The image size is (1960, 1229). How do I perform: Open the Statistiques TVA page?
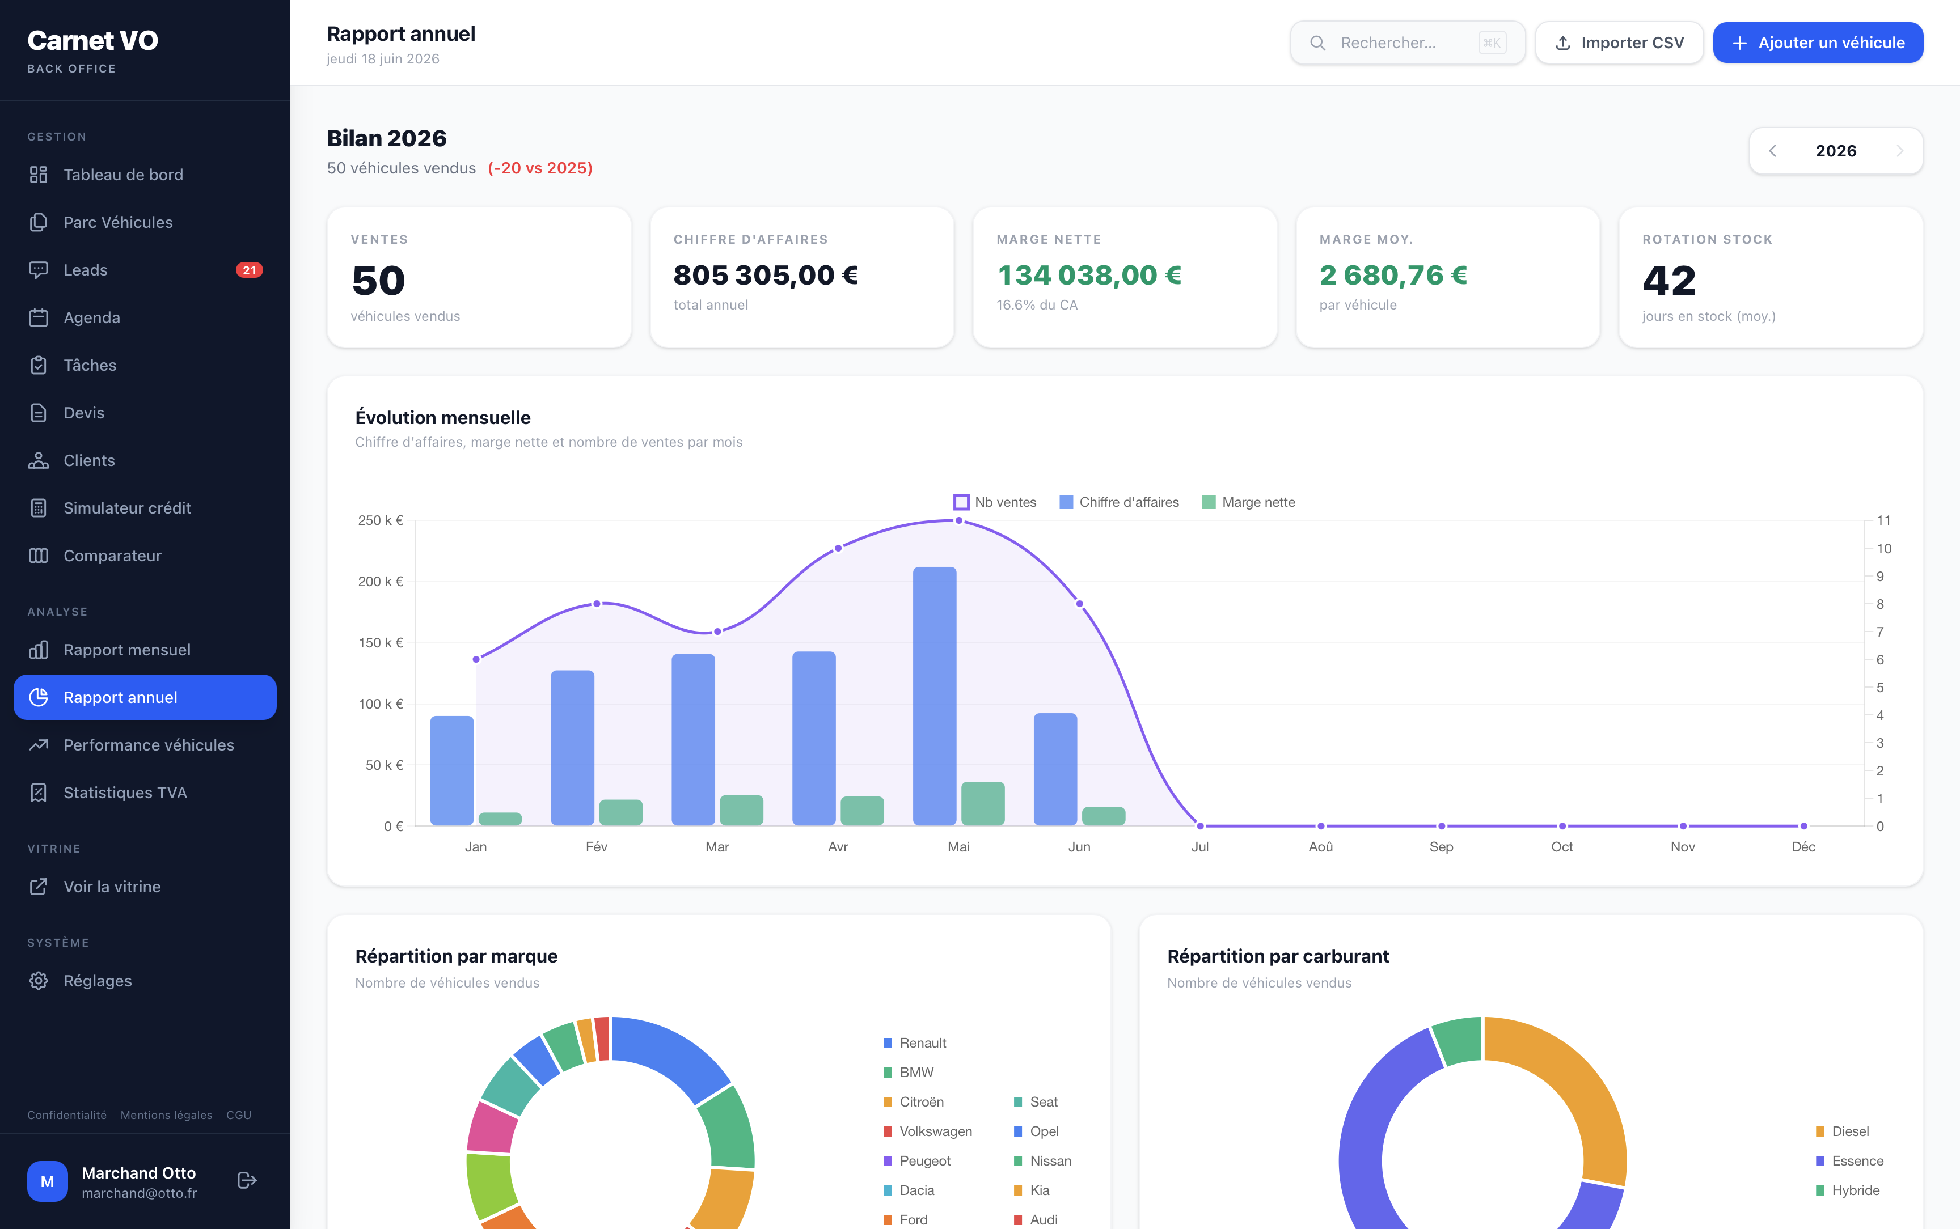(x=145, y=793)
